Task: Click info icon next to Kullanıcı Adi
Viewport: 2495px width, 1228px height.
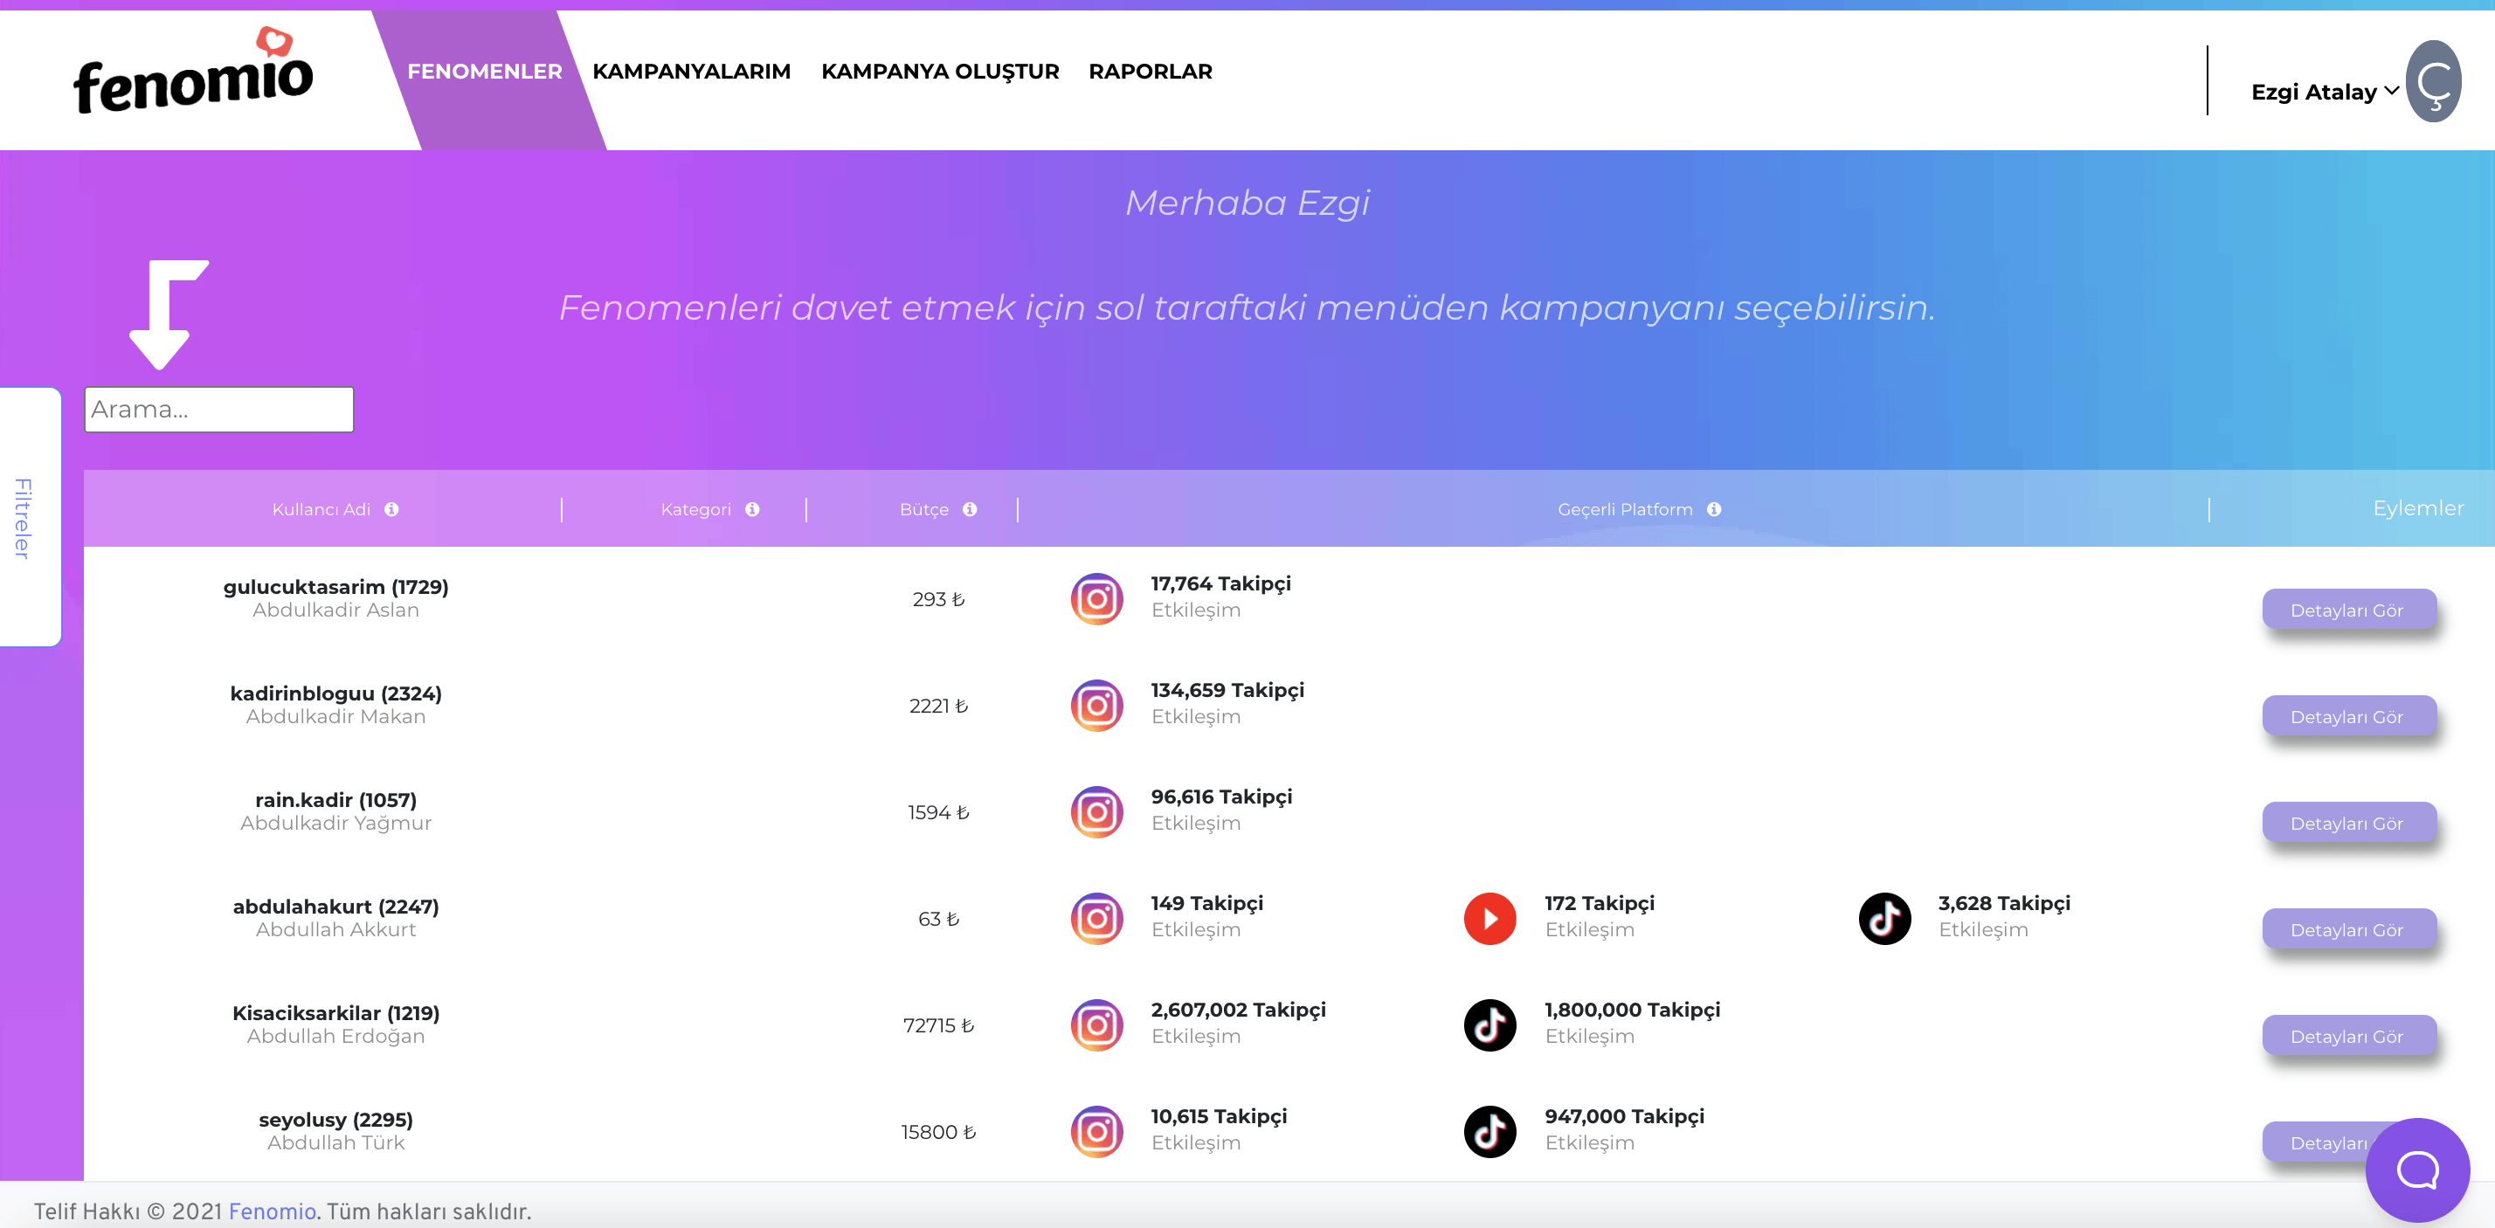Action: click(391, 509)
